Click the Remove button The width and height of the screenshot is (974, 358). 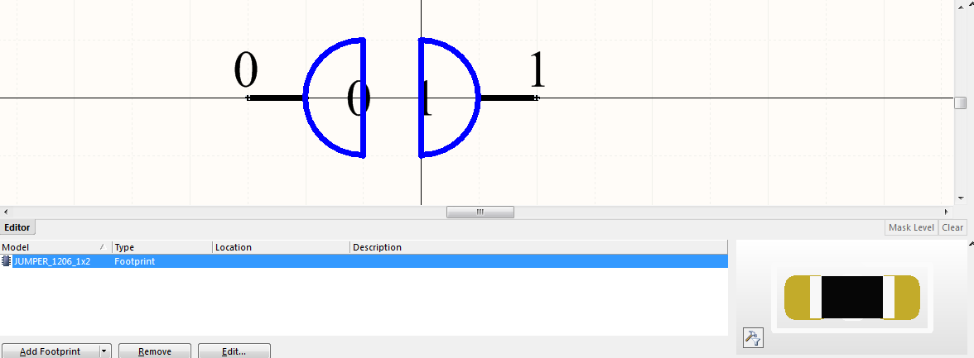(155, 351)
